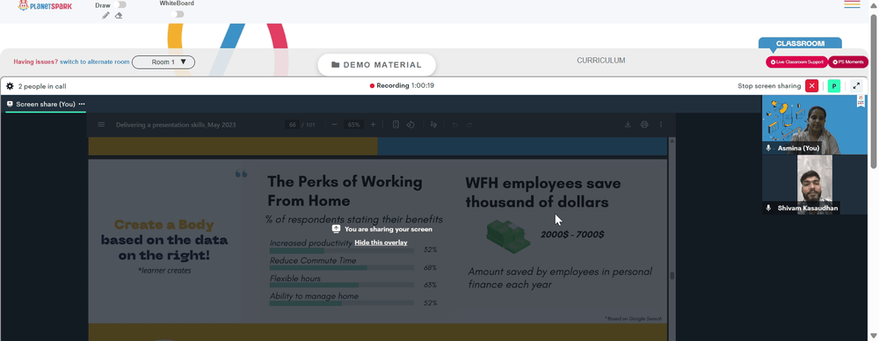Click the PS Moments button

(848, 62)
